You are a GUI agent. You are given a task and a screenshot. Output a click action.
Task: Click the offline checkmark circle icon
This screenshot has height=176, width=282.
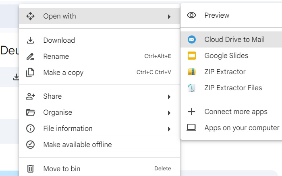pyautogui.click(x=30, y=145)
